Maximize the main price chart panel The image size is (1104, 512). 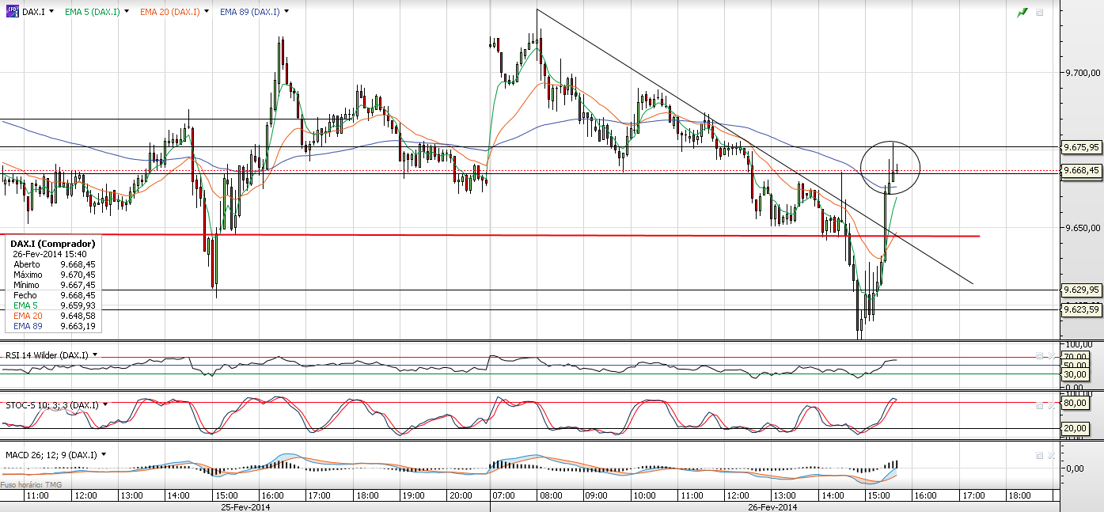pos(1040,12)
